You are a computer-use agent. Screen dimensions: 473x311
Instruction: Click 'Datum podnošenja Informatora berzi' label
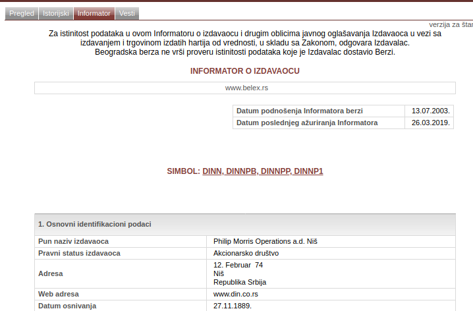[300, 111]
